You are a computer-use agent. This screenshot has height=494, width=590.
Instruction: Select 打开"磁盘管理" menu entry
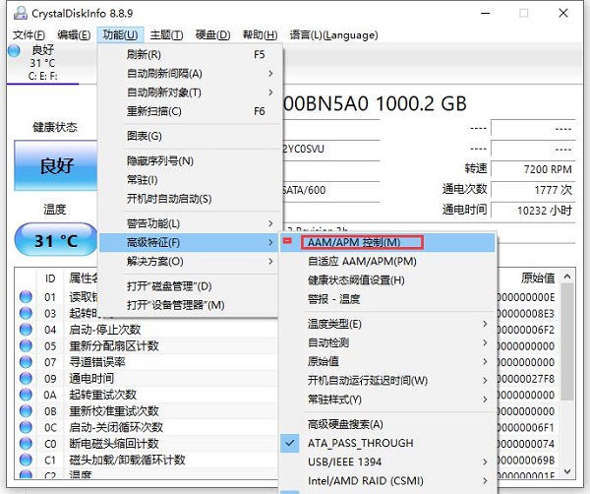[x=169, y=286]
